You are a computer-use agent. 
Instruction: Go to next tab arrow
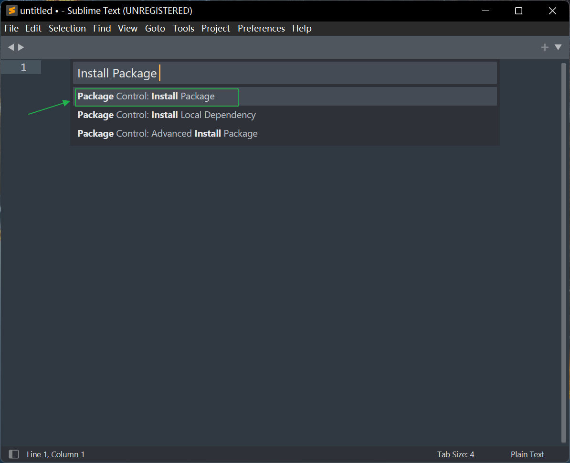pyautogui.click(x=21, y=47)
